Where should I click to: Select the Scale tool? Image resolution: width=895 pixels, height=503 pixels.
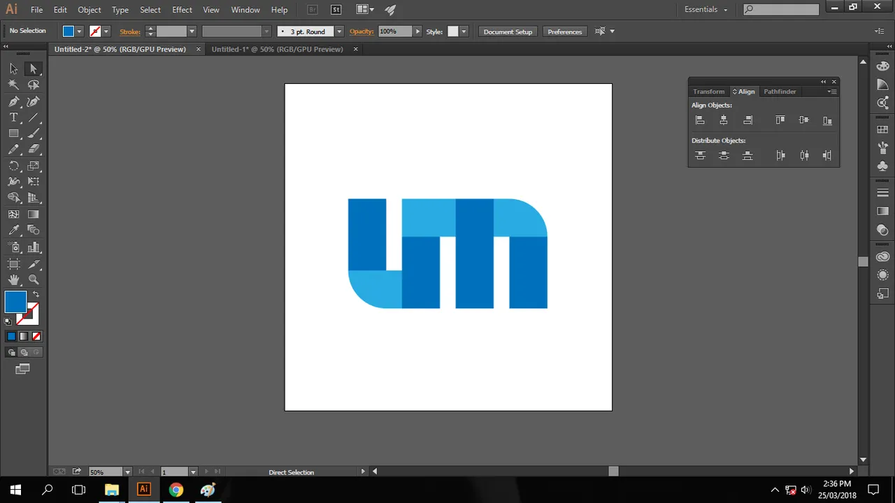point(34,166)
